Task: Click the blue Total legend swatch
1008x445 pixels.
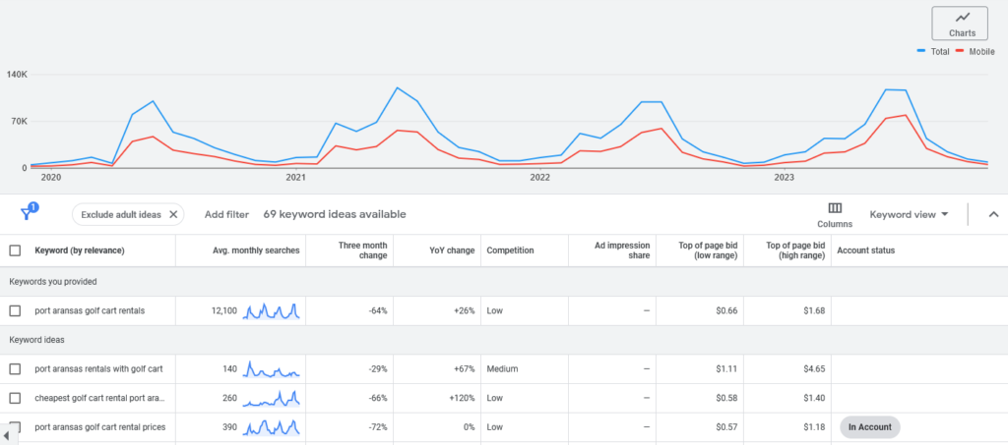Action: point(921,51)
